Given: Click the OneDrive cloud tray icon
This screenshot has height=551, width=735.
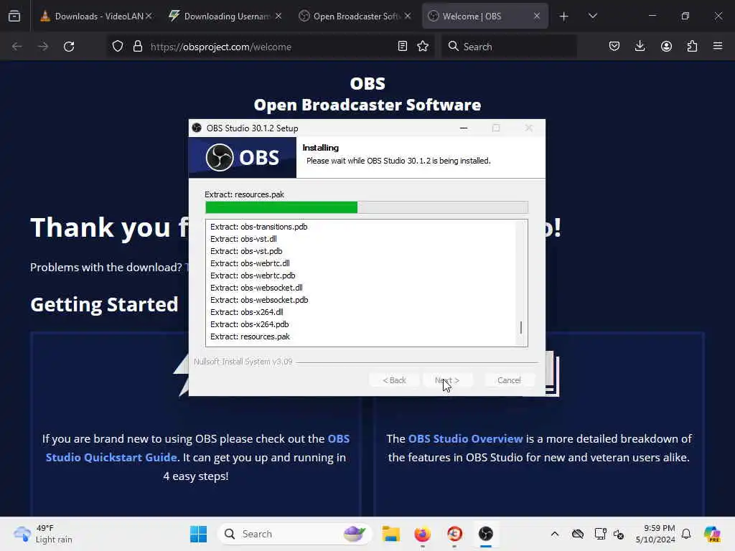Looking at the screenshot, I should point(578,534).
